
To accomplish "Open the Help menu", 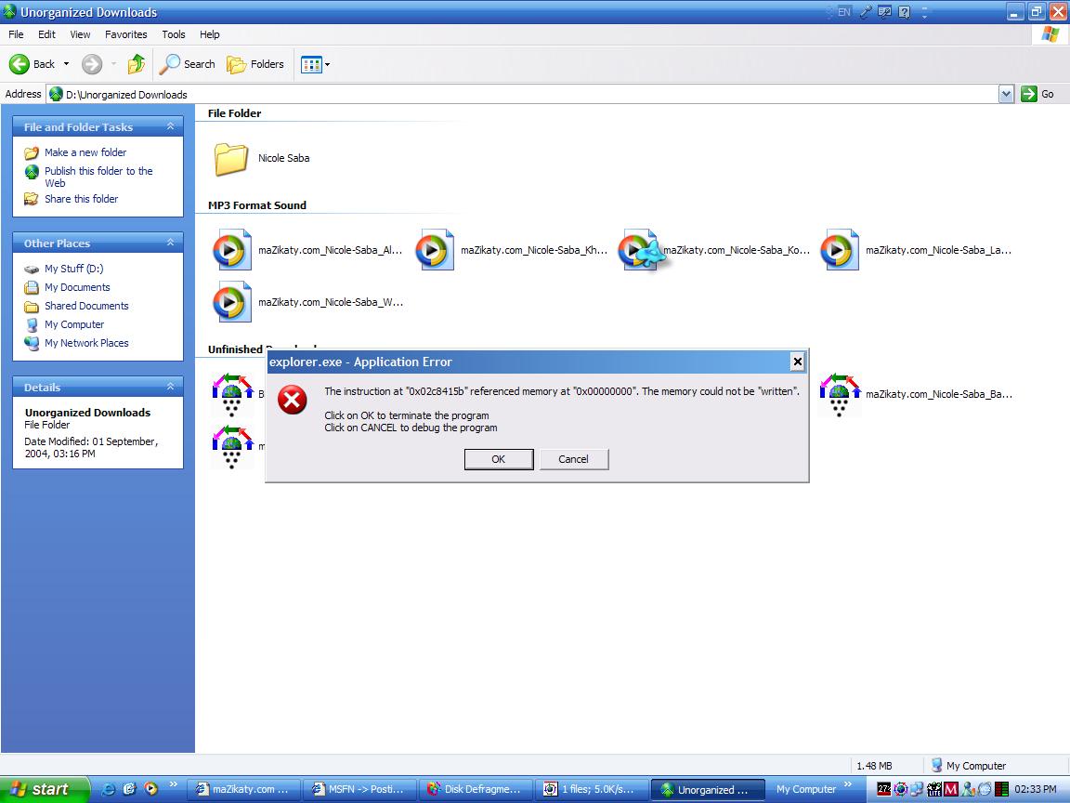I will tap(210, 34).
